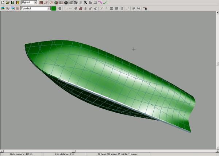Screen dimensions: 219x156
Task: Toggle the red control curves icon
Action: tap(46, 3)
